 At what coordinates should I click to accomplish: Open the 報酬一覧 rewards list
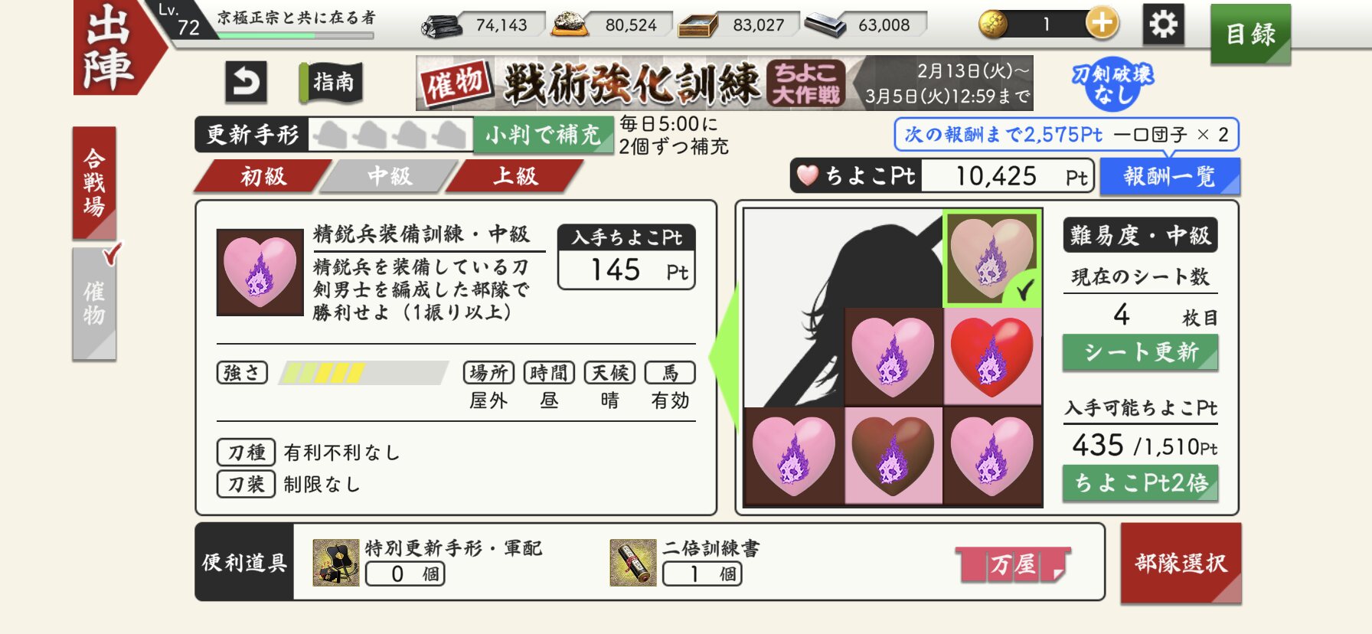pos(1170,177)
